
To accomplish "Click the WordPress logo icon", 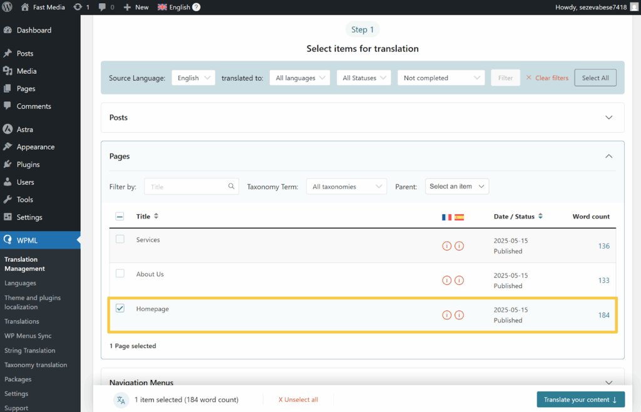I will pyautogui.click(x=8, y=7).
